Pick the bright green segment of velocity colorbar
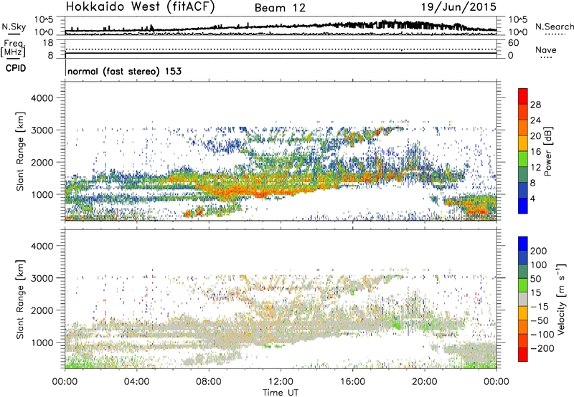This screenshot has width=574, height=397. coord(523,285)
